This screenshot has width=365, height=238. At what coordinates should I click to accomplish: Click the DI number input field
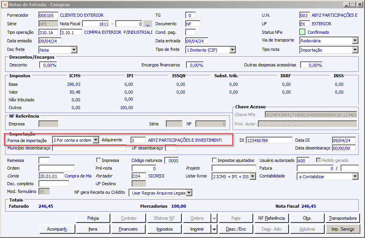pos(269,140)
